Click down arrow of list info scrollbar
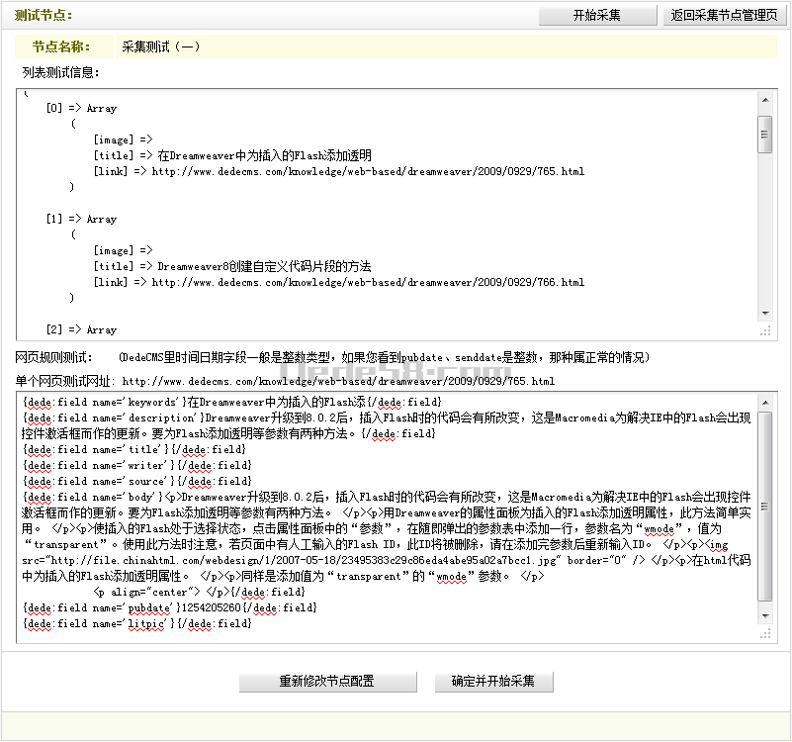The width and height of the screenshot is (792, 742). [764, 315]
